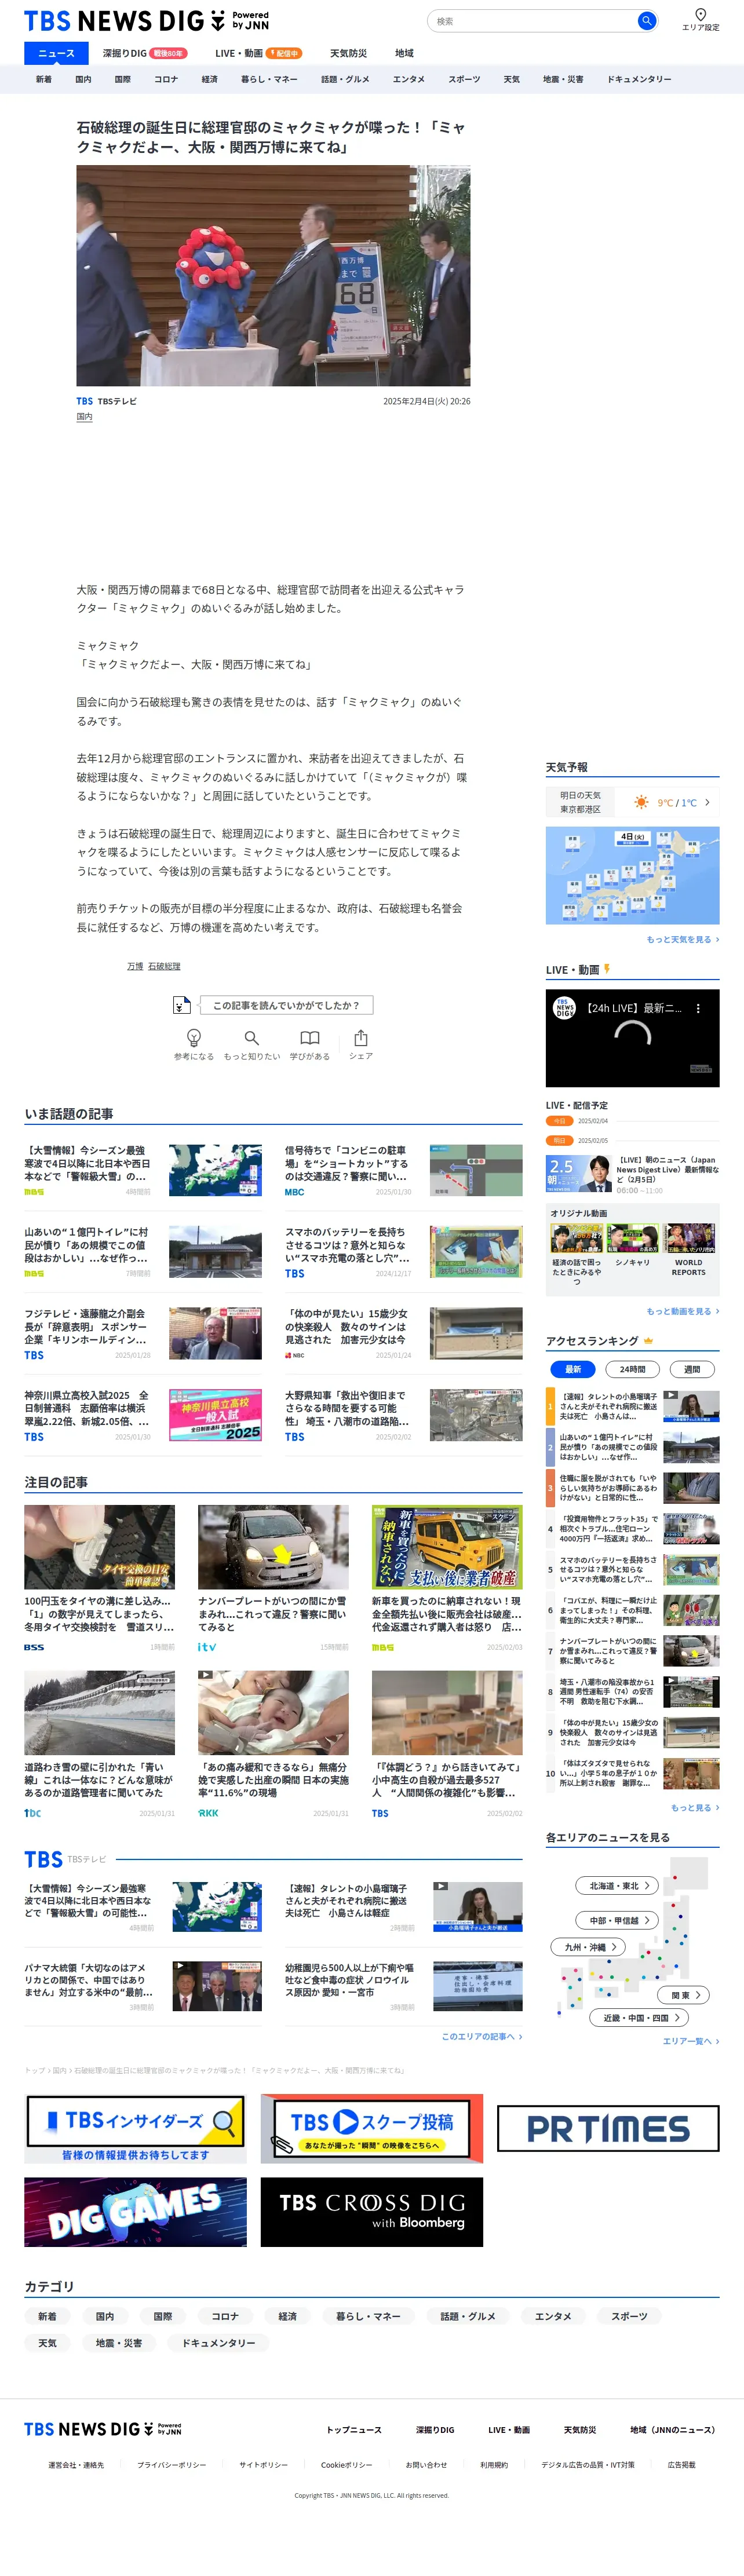
Task: Open the PR TIMES banner
Action: (608, 2128)
